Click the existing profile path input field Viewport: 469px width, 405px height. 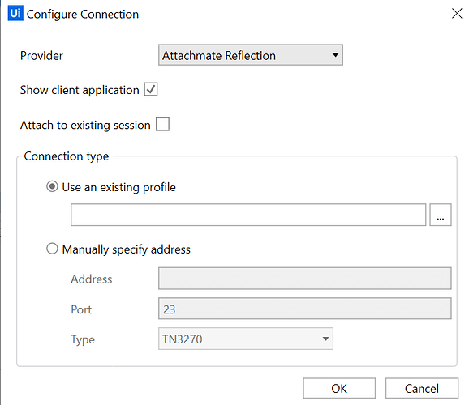(x=248, y=215)
